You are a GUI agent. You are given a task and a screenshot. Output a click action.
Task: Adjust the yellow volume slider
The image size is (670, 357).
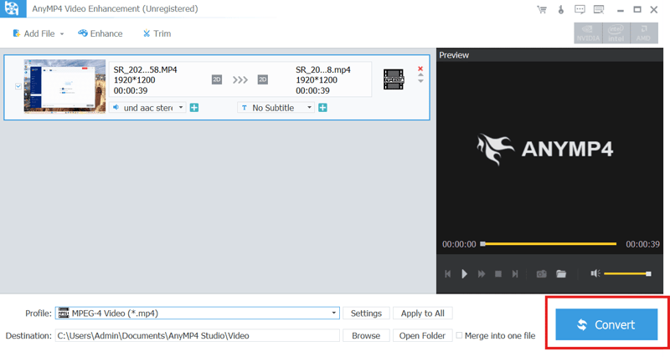[626, 273]
